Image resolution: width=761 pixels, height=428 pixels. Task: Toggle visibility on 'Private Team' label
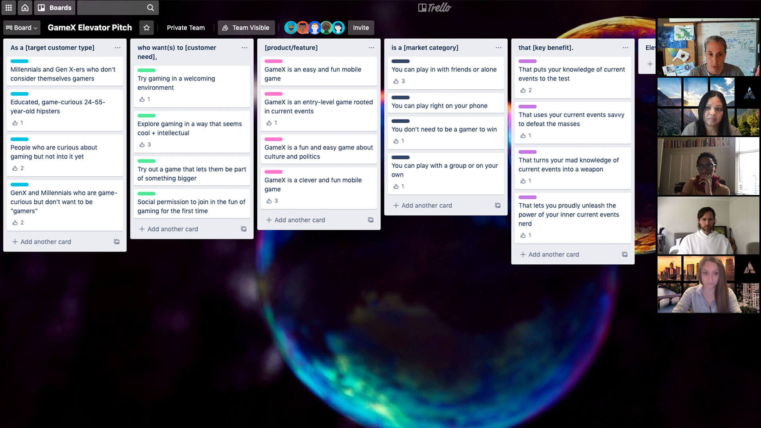click(185, 27)
